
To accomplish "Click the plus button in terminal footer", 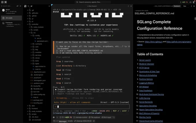I will tap(57, 117).
